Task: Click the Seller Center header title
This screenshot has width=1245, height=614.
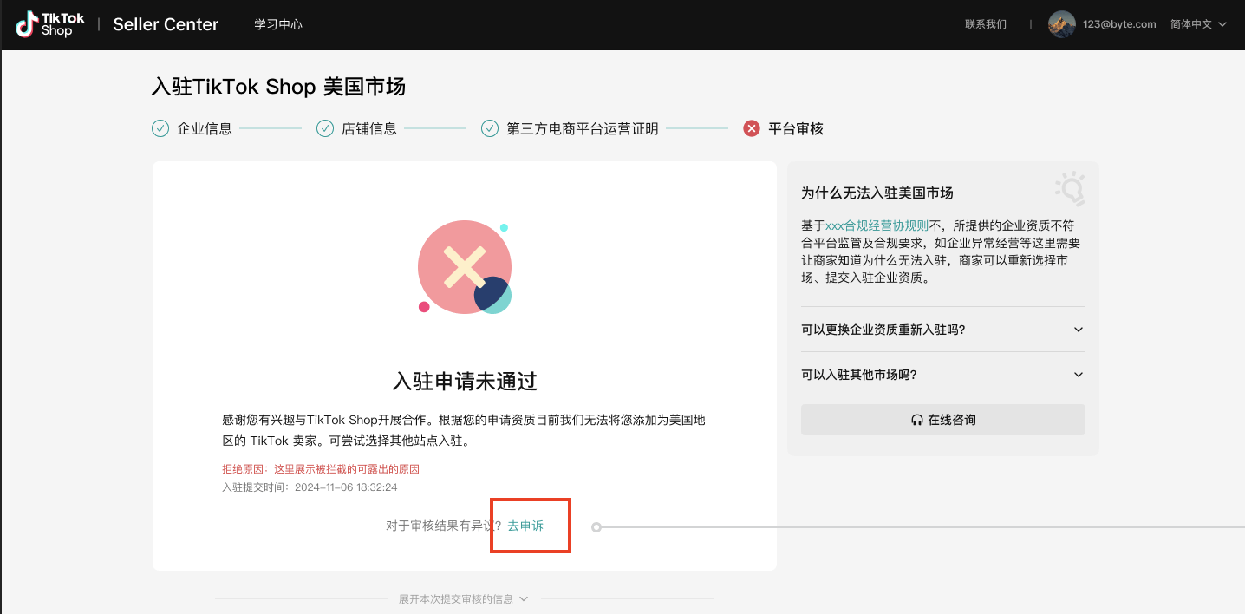Action: point(166,23)
